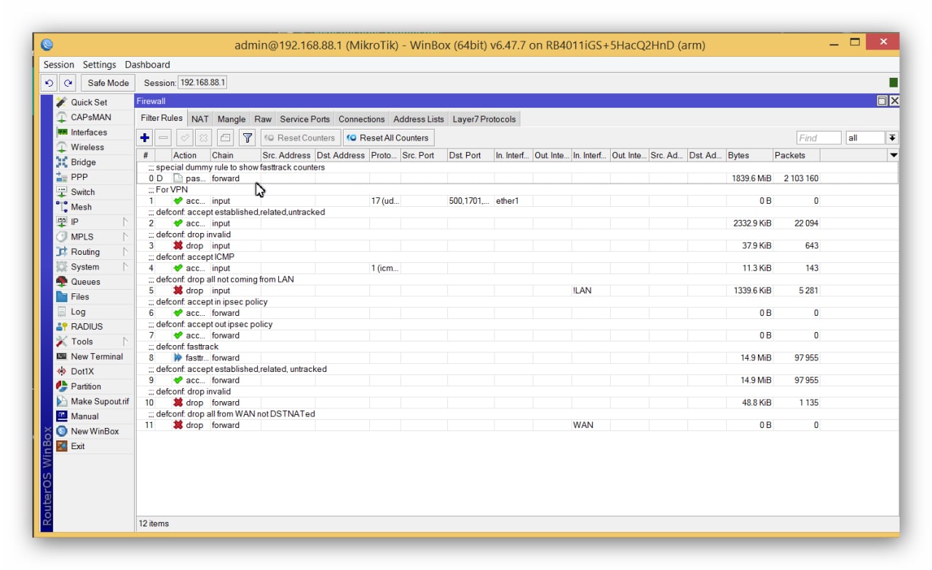932x570 pixels.
Task: Click the Disable cross toolbar icon
Action: 204,138
